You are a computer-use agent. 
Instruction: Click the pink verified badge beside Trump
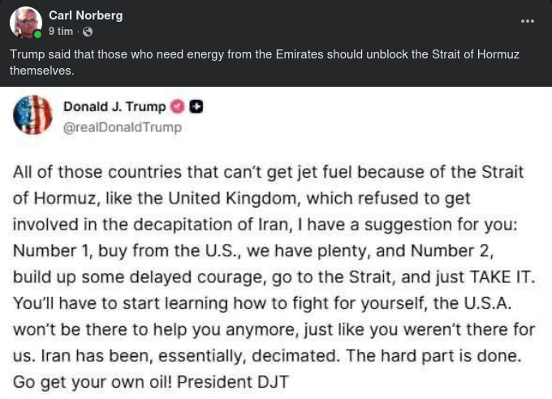tap(177, 107)
